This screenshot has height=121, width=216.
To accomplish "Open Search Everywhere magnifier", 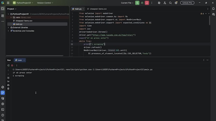I will click(x=170, y=3).
